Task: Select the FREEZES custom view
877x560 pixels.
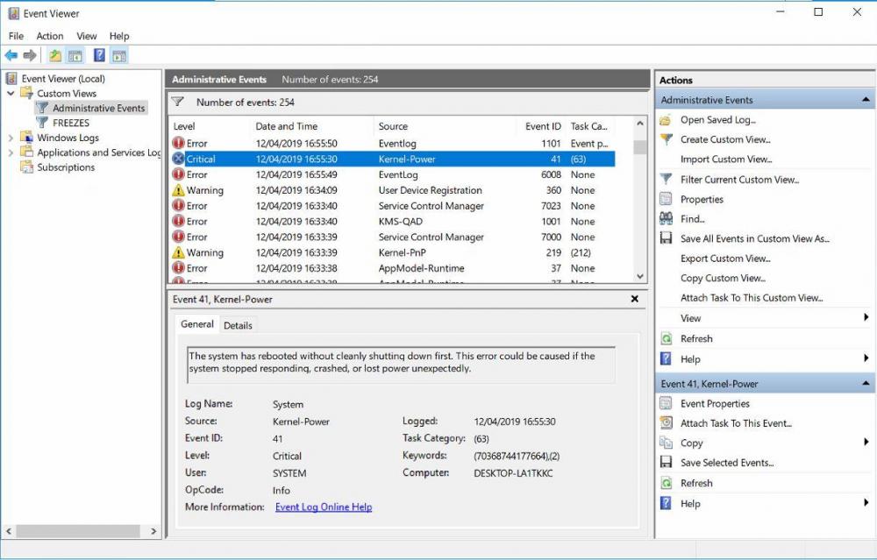Action: pyautogui.click(x=71, y=123)
